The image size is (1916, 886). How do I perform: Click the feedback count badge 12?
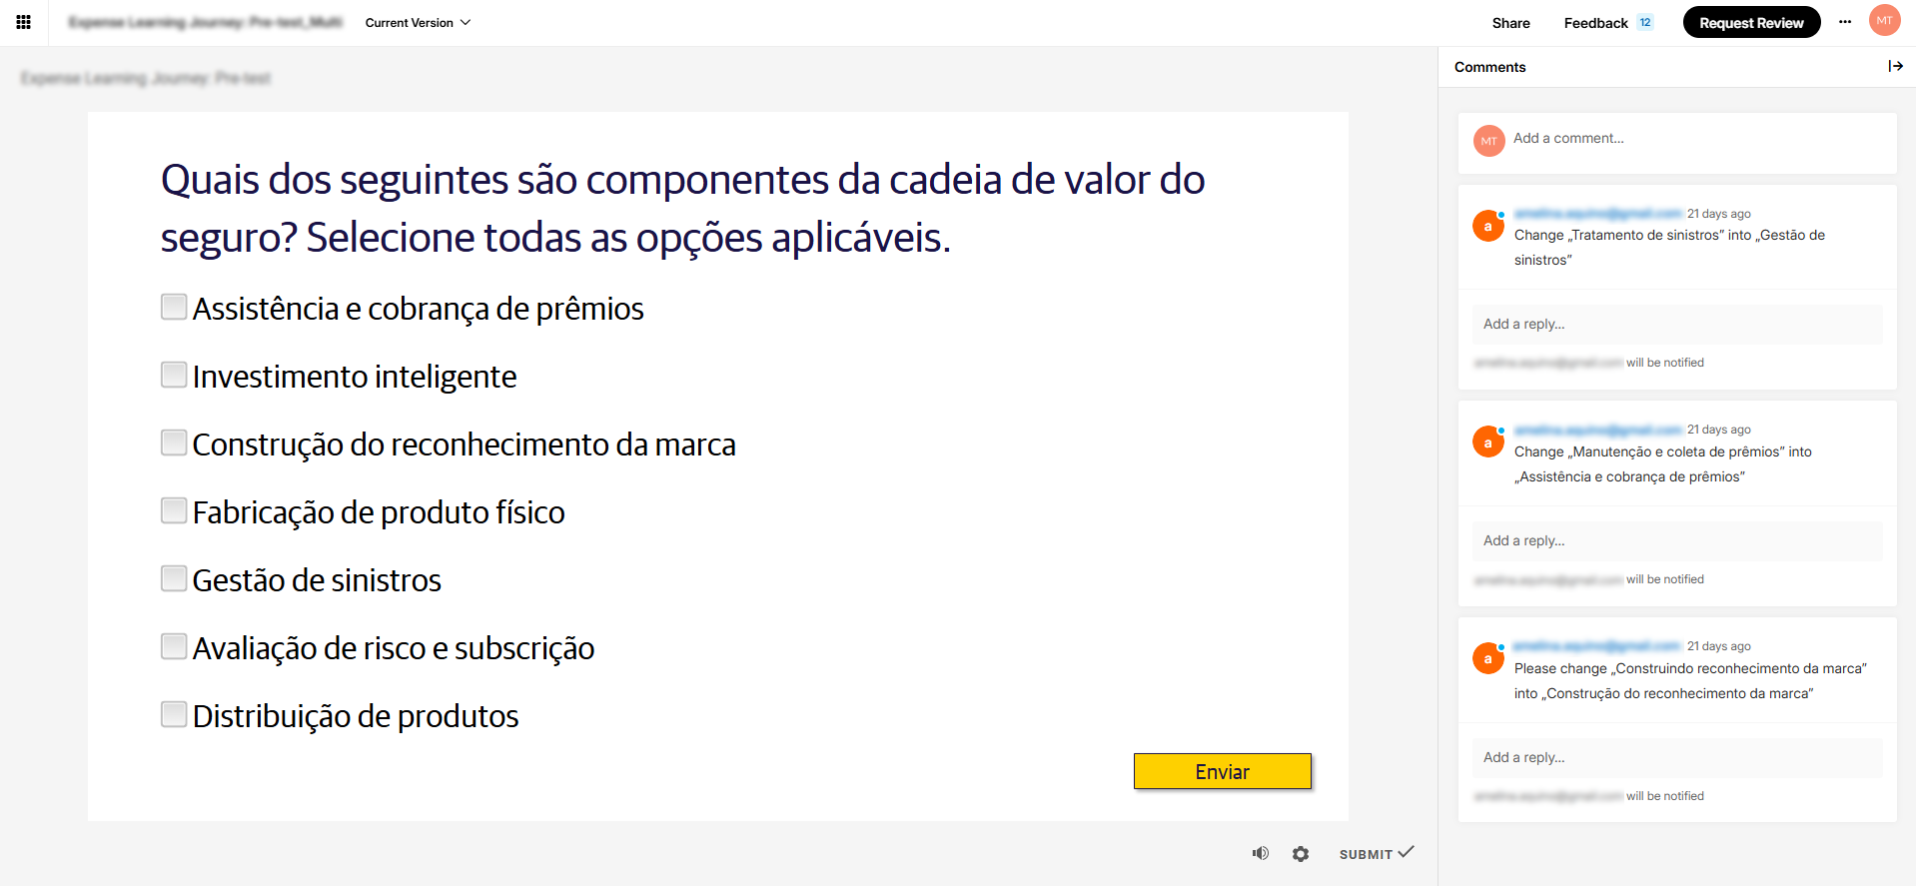click(x=1644, y=22)
